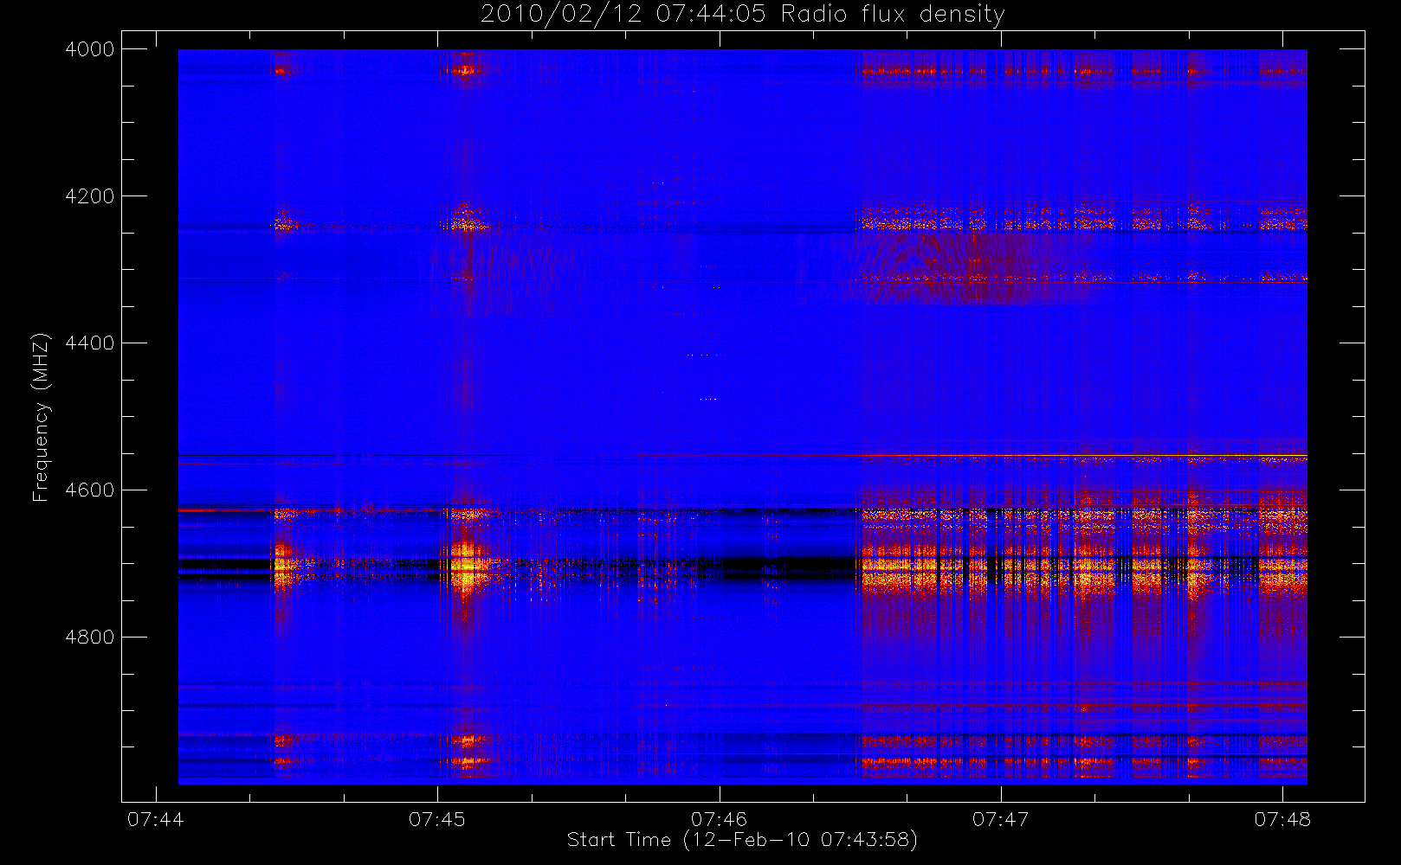Select the 4800 frequency tick label
This screenshot has width=1401, height=865.
click(90, 638)
